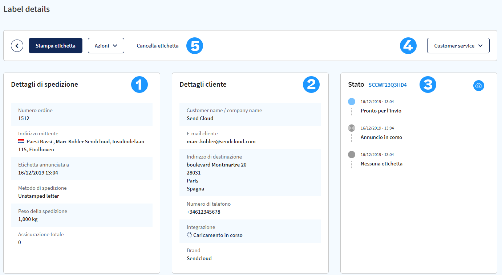Expand the Customer service dropdown

point(458,46)
